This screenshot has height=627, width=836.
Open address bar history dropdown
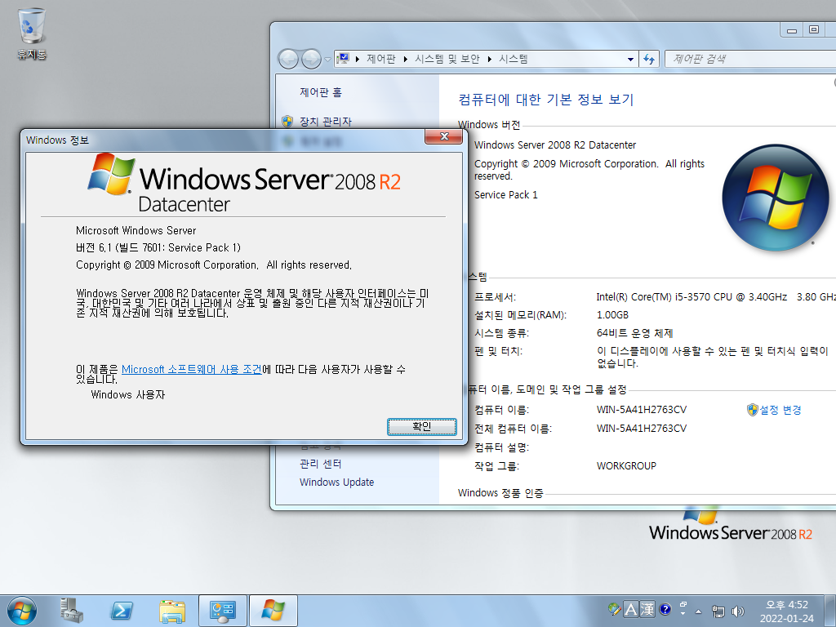pos(630,59)
